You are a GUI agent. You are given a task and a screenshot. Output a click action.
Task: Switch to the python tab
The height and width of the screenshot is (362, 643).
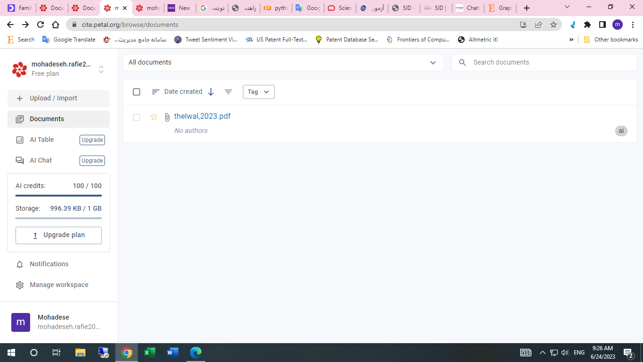click(275, 8)
